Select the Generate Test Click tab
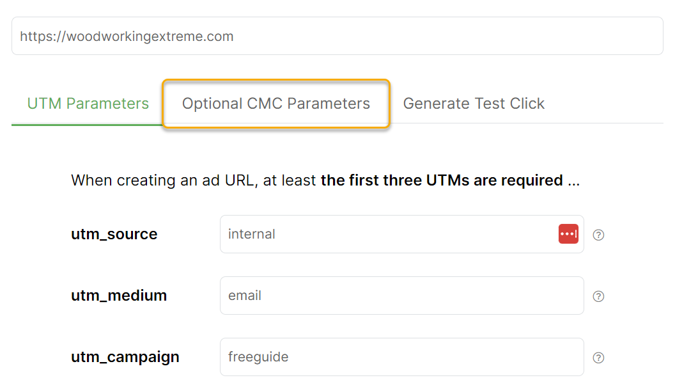 [474, 104]
